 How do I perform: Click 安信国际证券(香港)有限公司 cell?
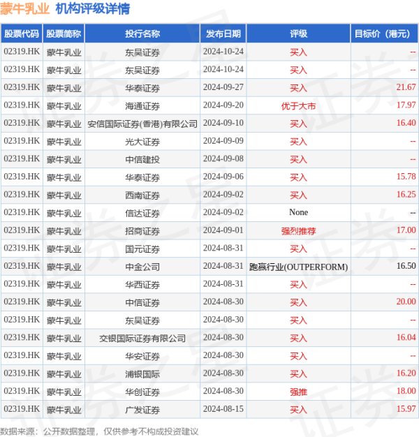pos(142,124)
